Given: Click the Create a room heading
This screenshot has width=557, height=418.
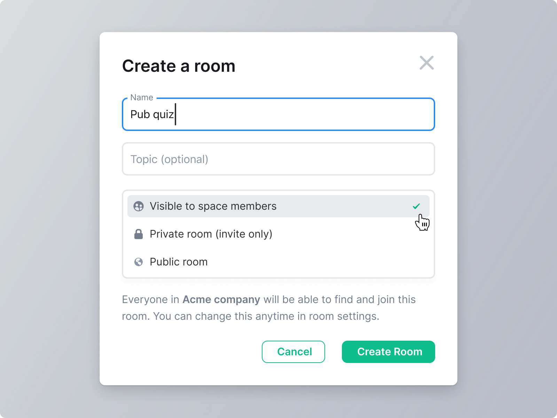Looking at the screenshot, I should click(179, 66).
